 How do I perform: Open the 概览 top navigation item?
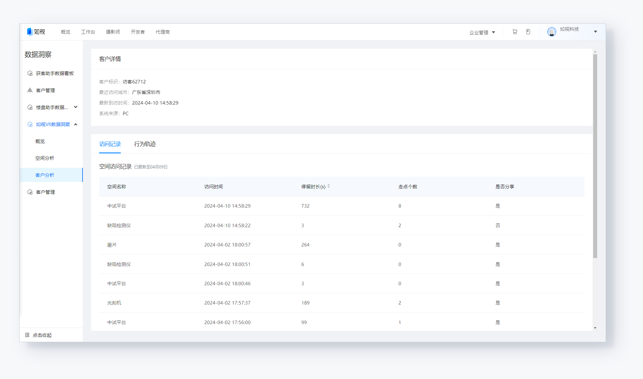tap(66, 32)
